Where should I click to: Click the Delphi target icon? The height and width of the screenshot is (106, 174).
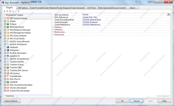(x=8, y=21)
